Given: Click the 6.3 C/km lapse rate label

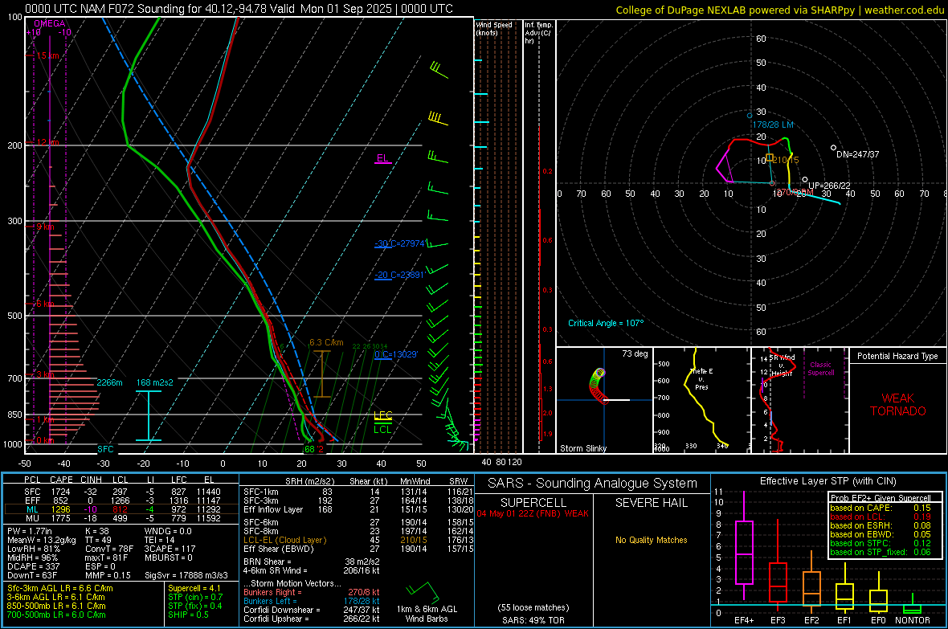Looking at the screenshot, I should pos(326,342).
